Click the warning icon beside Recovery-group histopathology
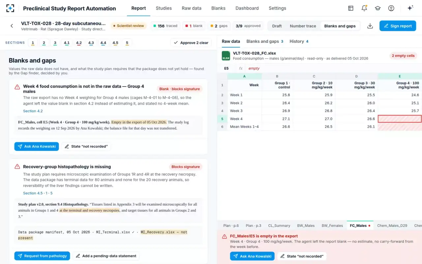The image size is (422, 264). tap(17, 167)
